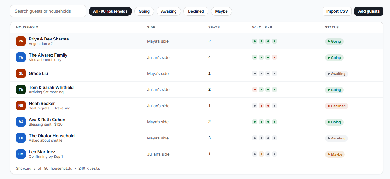Click the note 'Vegetarian ×2'
Screen dimensions: 390x179
pos(41,44)
